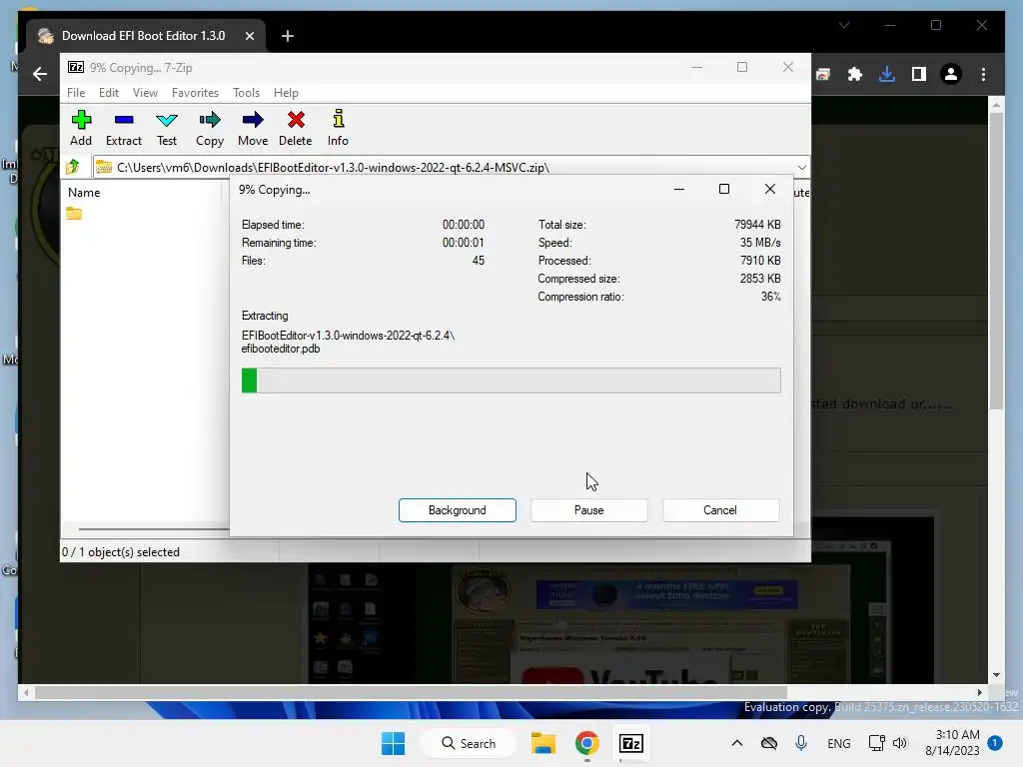Image resolution: width=1023 pixels, height=767 pixels.
Task: Open Chrome Downloads arrow icon
Action: 887,74
